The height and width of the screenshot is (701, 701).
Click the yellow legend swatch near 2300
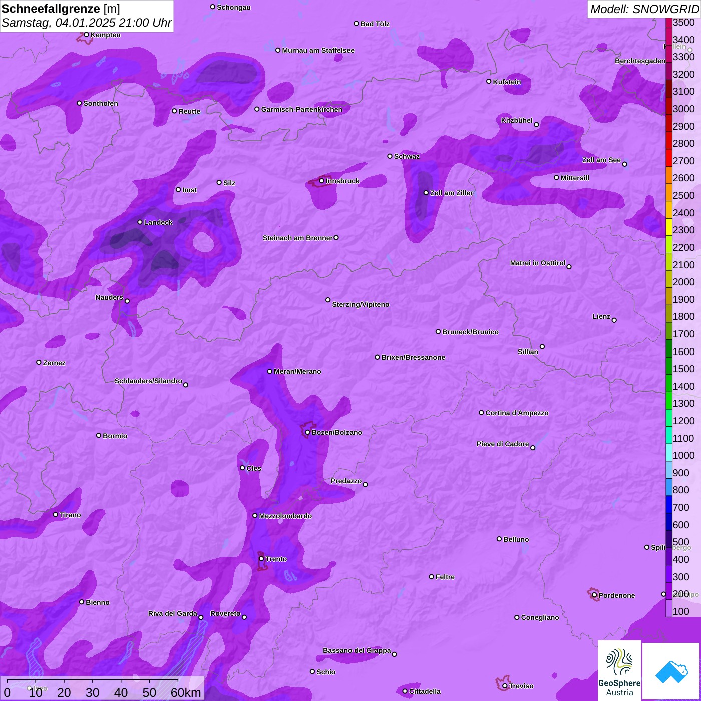(669, 227)
